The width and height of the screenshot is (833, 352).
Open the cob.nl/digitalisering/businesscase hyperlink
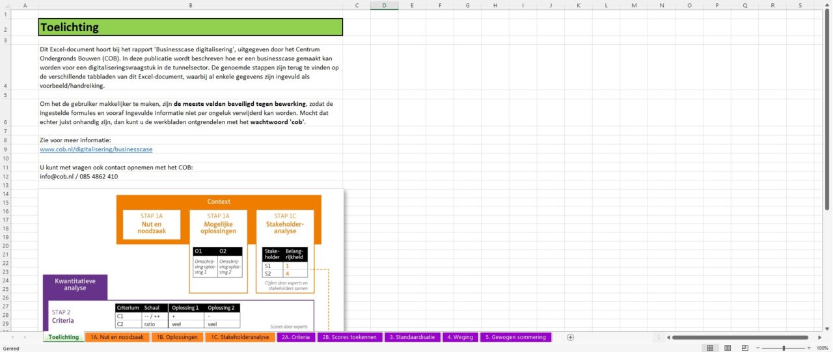coord(96,149)
